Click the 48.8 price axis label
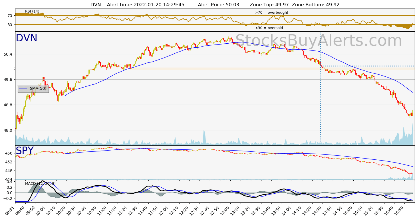419x219 pixels. coord(8,105)
